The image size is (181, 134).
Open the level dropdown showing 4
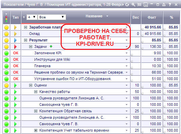click(32, 17)
